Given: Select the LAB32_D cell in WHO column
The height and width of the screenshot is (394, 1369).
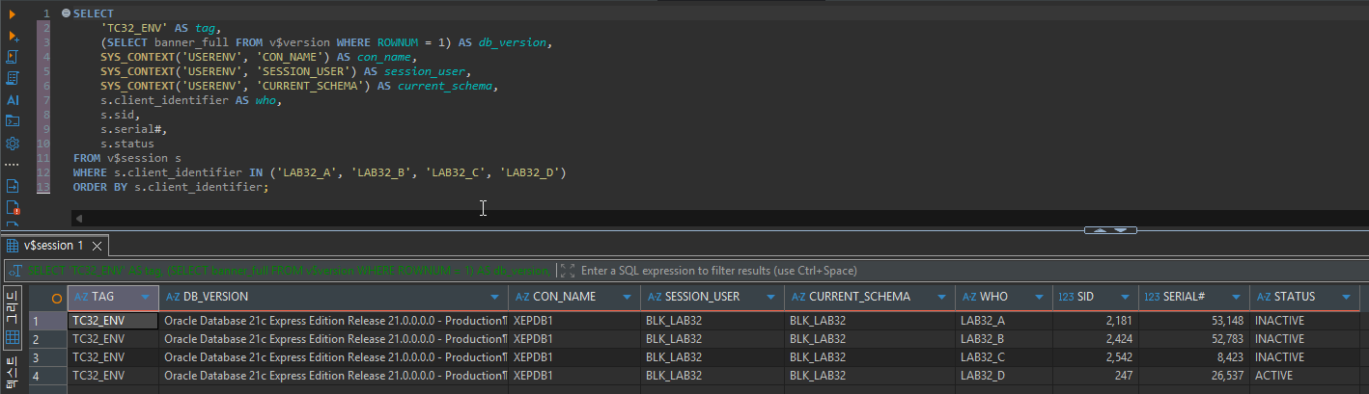Looking at the screenshot, I should coord(1003,376).
